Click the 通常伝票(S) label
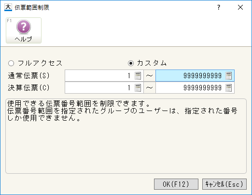This screenshot has height=195, width=252. [x=28, y=76]
